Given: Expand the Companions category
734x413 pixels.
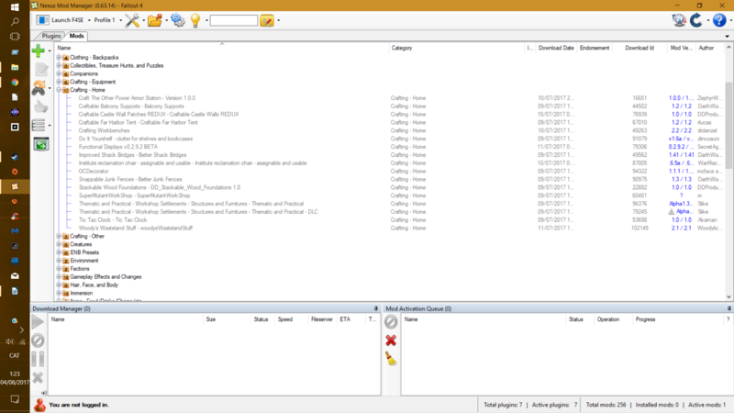Looking at the screenshot, I should pyautogui.click(x=59, y=73).
